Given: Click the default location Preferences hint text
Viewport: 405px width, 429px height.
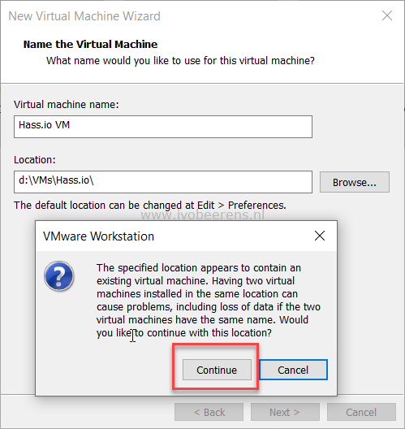Looking at the screenshot, I should (x=150, y=206).
